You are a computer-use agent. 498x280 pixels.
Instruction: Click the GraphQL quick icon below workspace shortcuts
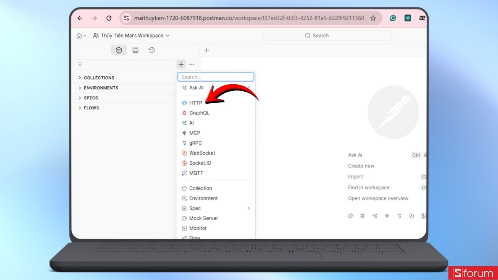(362, 216)
